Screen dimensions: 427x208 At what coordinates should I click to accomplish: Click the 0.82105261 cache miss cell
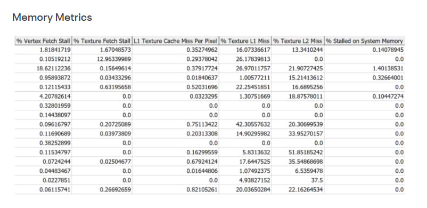175,190
